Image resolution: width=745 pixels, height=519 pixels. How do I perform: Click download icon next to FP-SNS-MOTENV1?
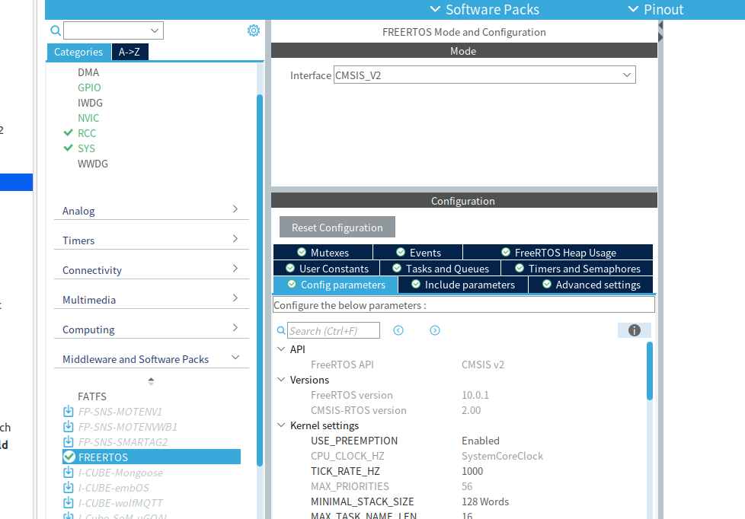click(x=69, y=411)
